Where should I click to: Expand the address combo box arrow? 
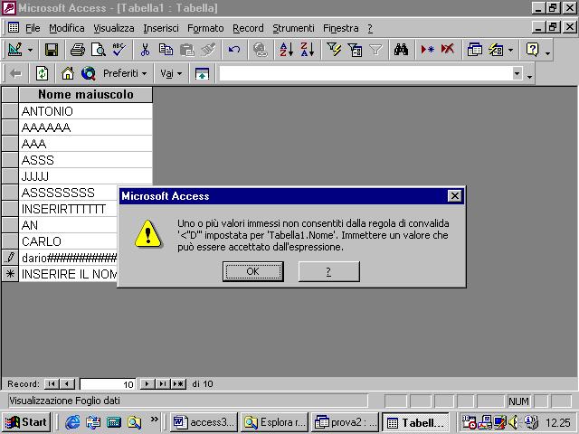point(517,73)
